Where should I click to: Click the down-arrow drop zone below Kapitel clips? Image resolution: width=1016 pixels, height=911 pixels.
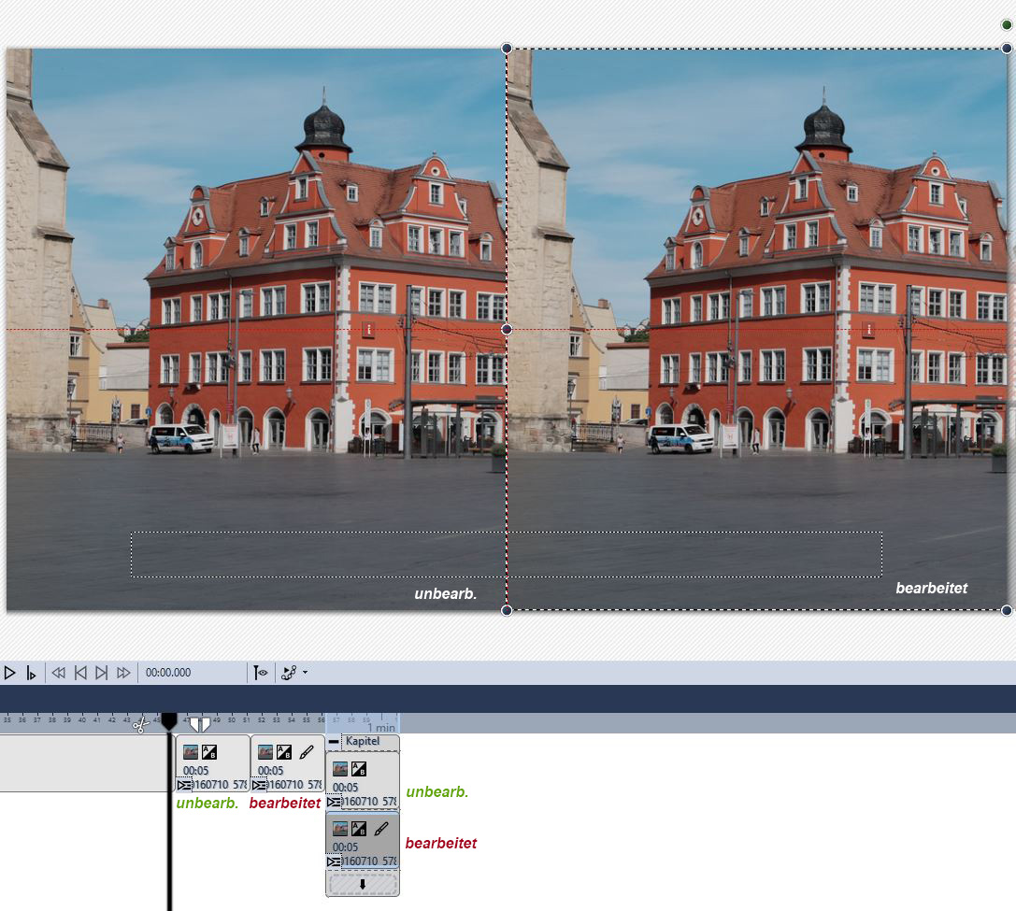pos(363,884)
